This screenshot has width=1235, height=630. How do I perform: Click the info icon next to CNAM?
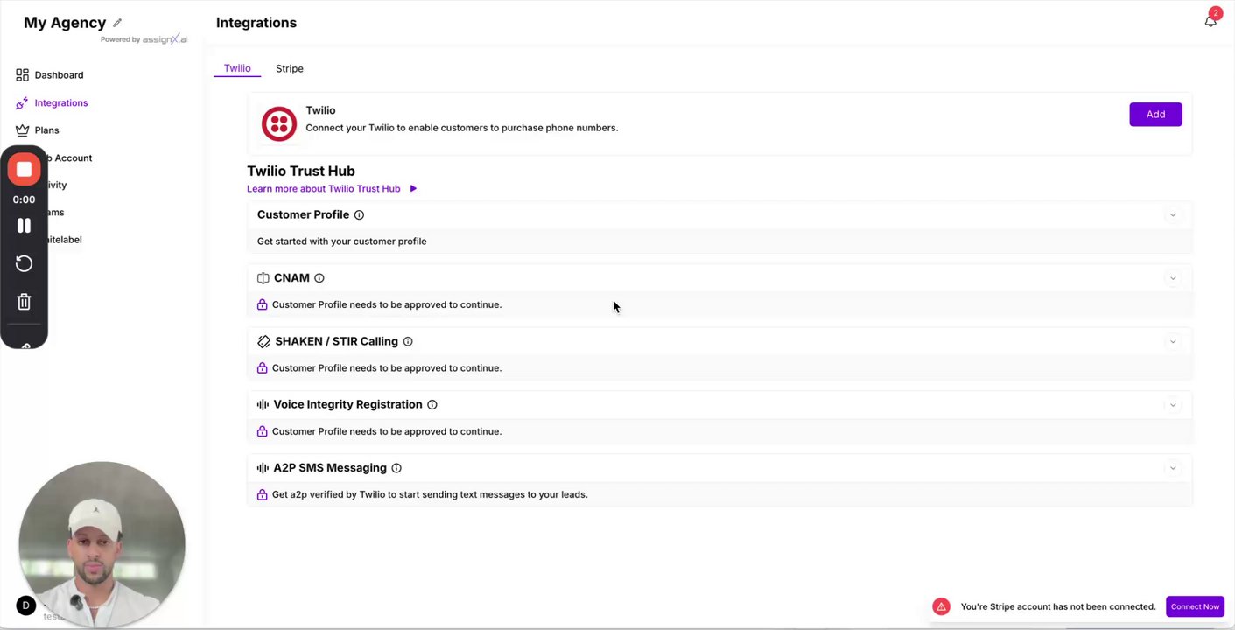click(x=319, y=278)
